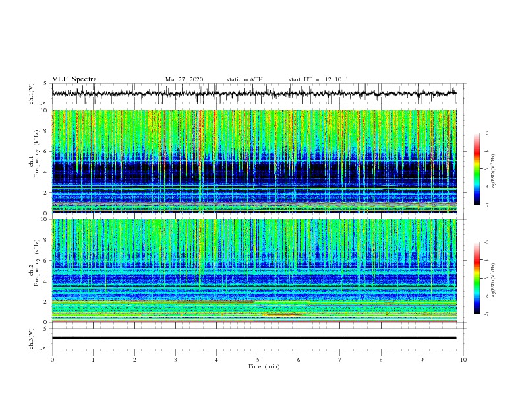Click the "10" tick on the time axis
This screenshot has width=522, height=404.
(463, 360)
